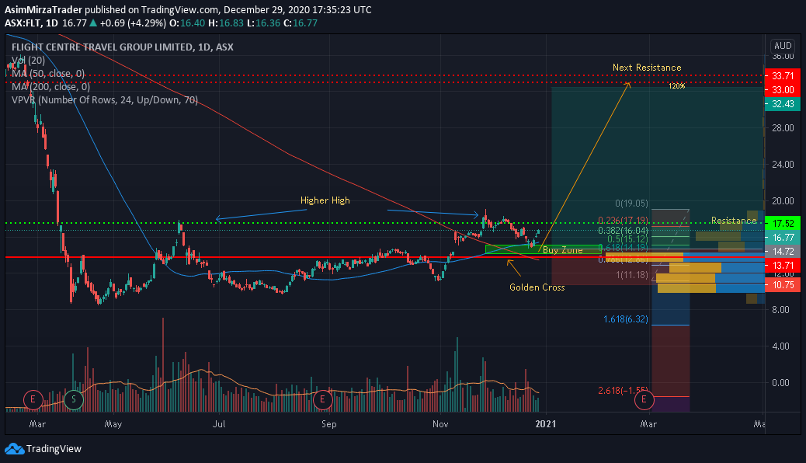
Task: Click the May label on time axis
Action: [113, 424]
